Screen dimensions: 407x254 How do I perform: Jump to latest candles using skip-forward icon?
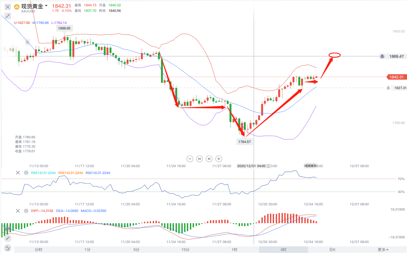pos(209,159)
